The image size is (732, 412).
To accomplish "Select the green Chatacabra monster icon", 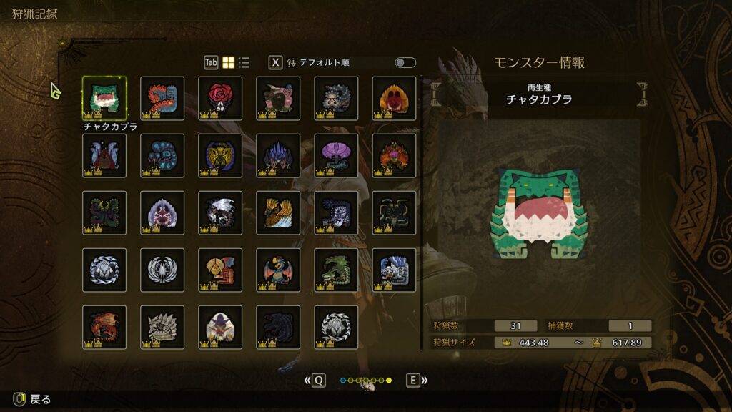I will pos(104,98).
